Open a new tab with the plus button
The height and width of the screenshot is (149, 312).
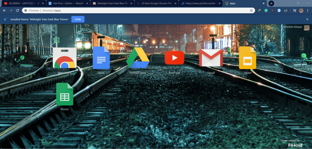click(271, 3)
